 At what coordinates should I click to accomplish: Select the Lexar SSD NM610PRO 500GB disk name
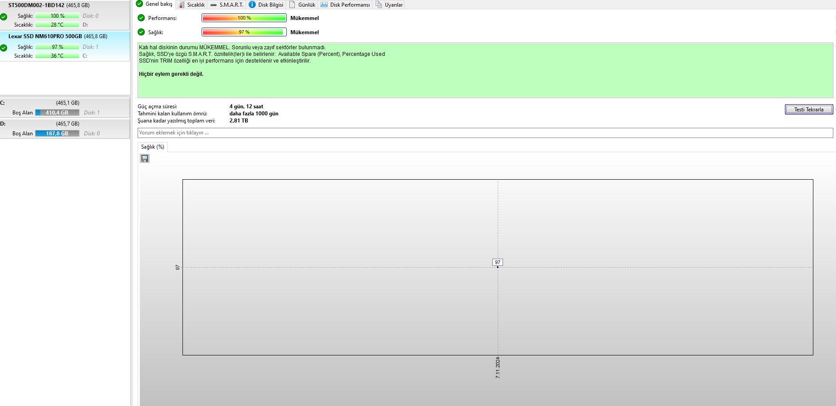coord(45,36)
